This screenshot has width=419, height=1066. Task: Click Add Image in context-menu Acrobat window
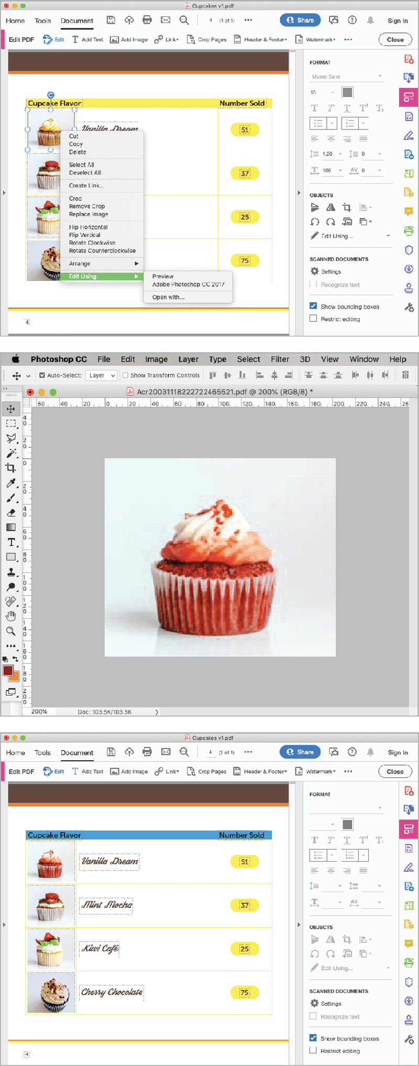[x=129, y=39]
